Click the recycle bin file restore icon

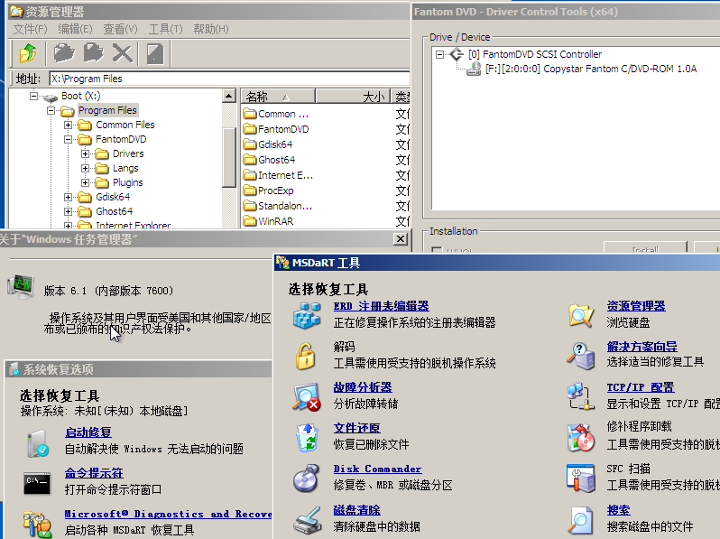307,438
